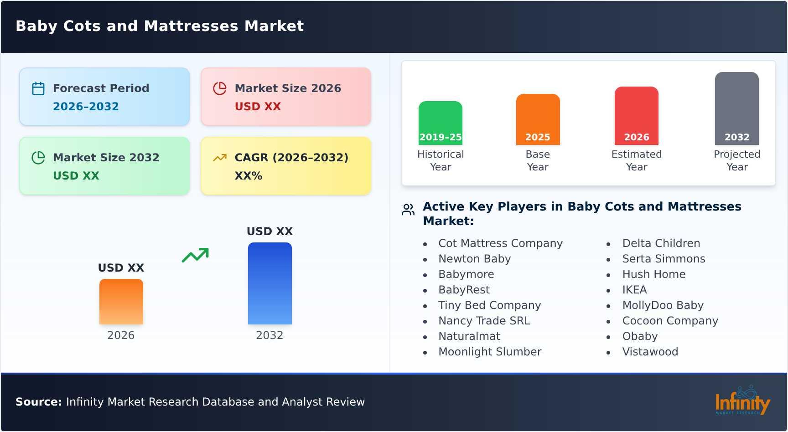Click the trending arrow icon beside CAGR

220,158
